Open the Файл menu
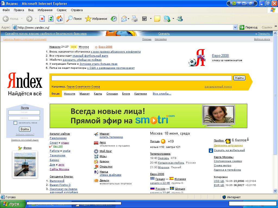This screenshot has width=278, height=208. (6, 10)
